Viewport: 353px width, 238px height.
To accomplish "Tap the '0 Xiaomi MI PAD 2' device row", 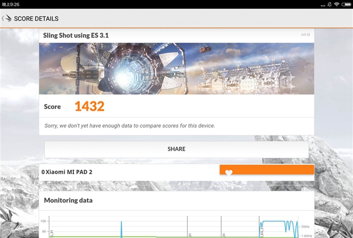I will 176,172.
